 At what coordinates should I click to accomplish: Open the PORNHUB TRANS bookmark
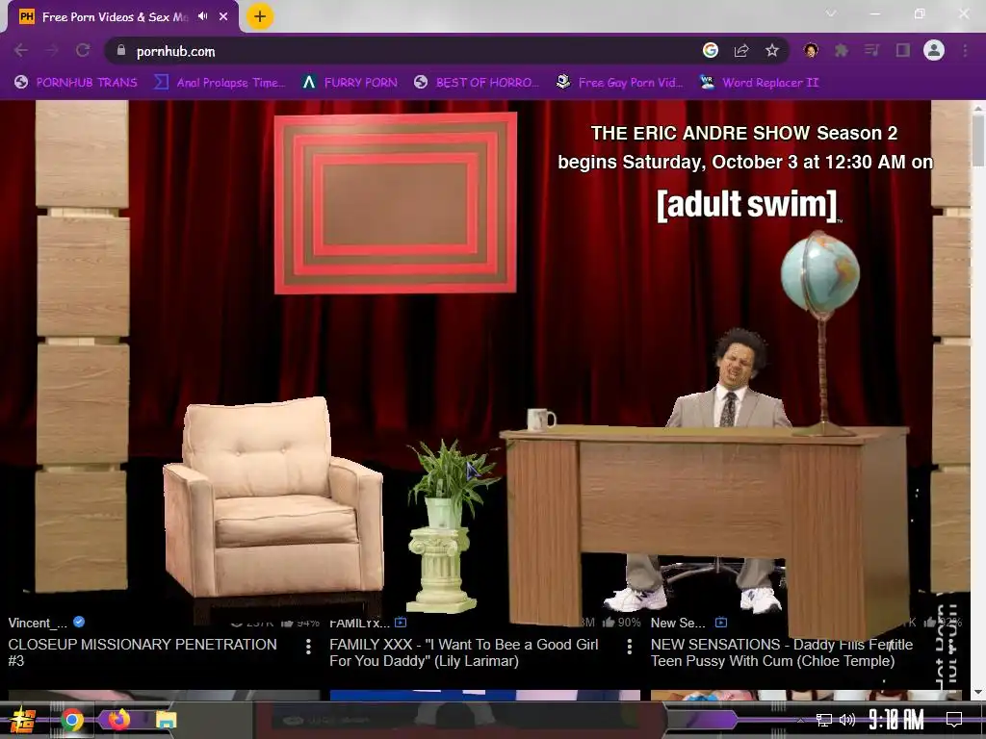coord(76,83)
